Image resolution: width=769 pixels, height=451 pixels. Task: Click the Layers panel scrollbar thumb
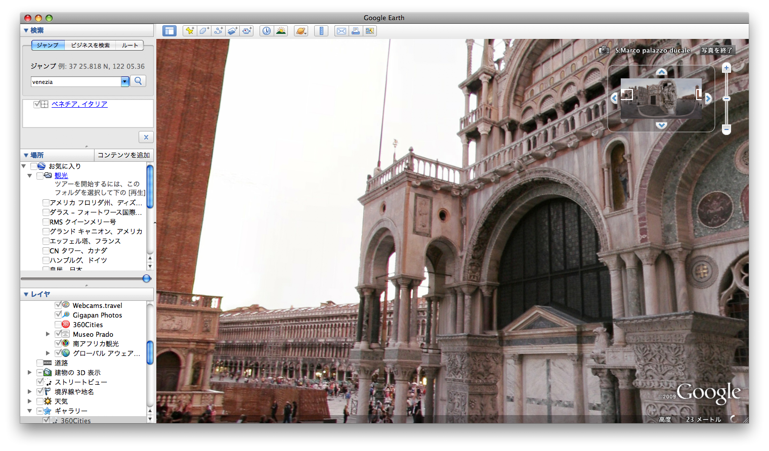(x=150, y=352)
